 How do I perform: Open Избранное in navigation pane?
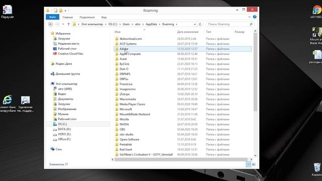(x=63, y=34)
